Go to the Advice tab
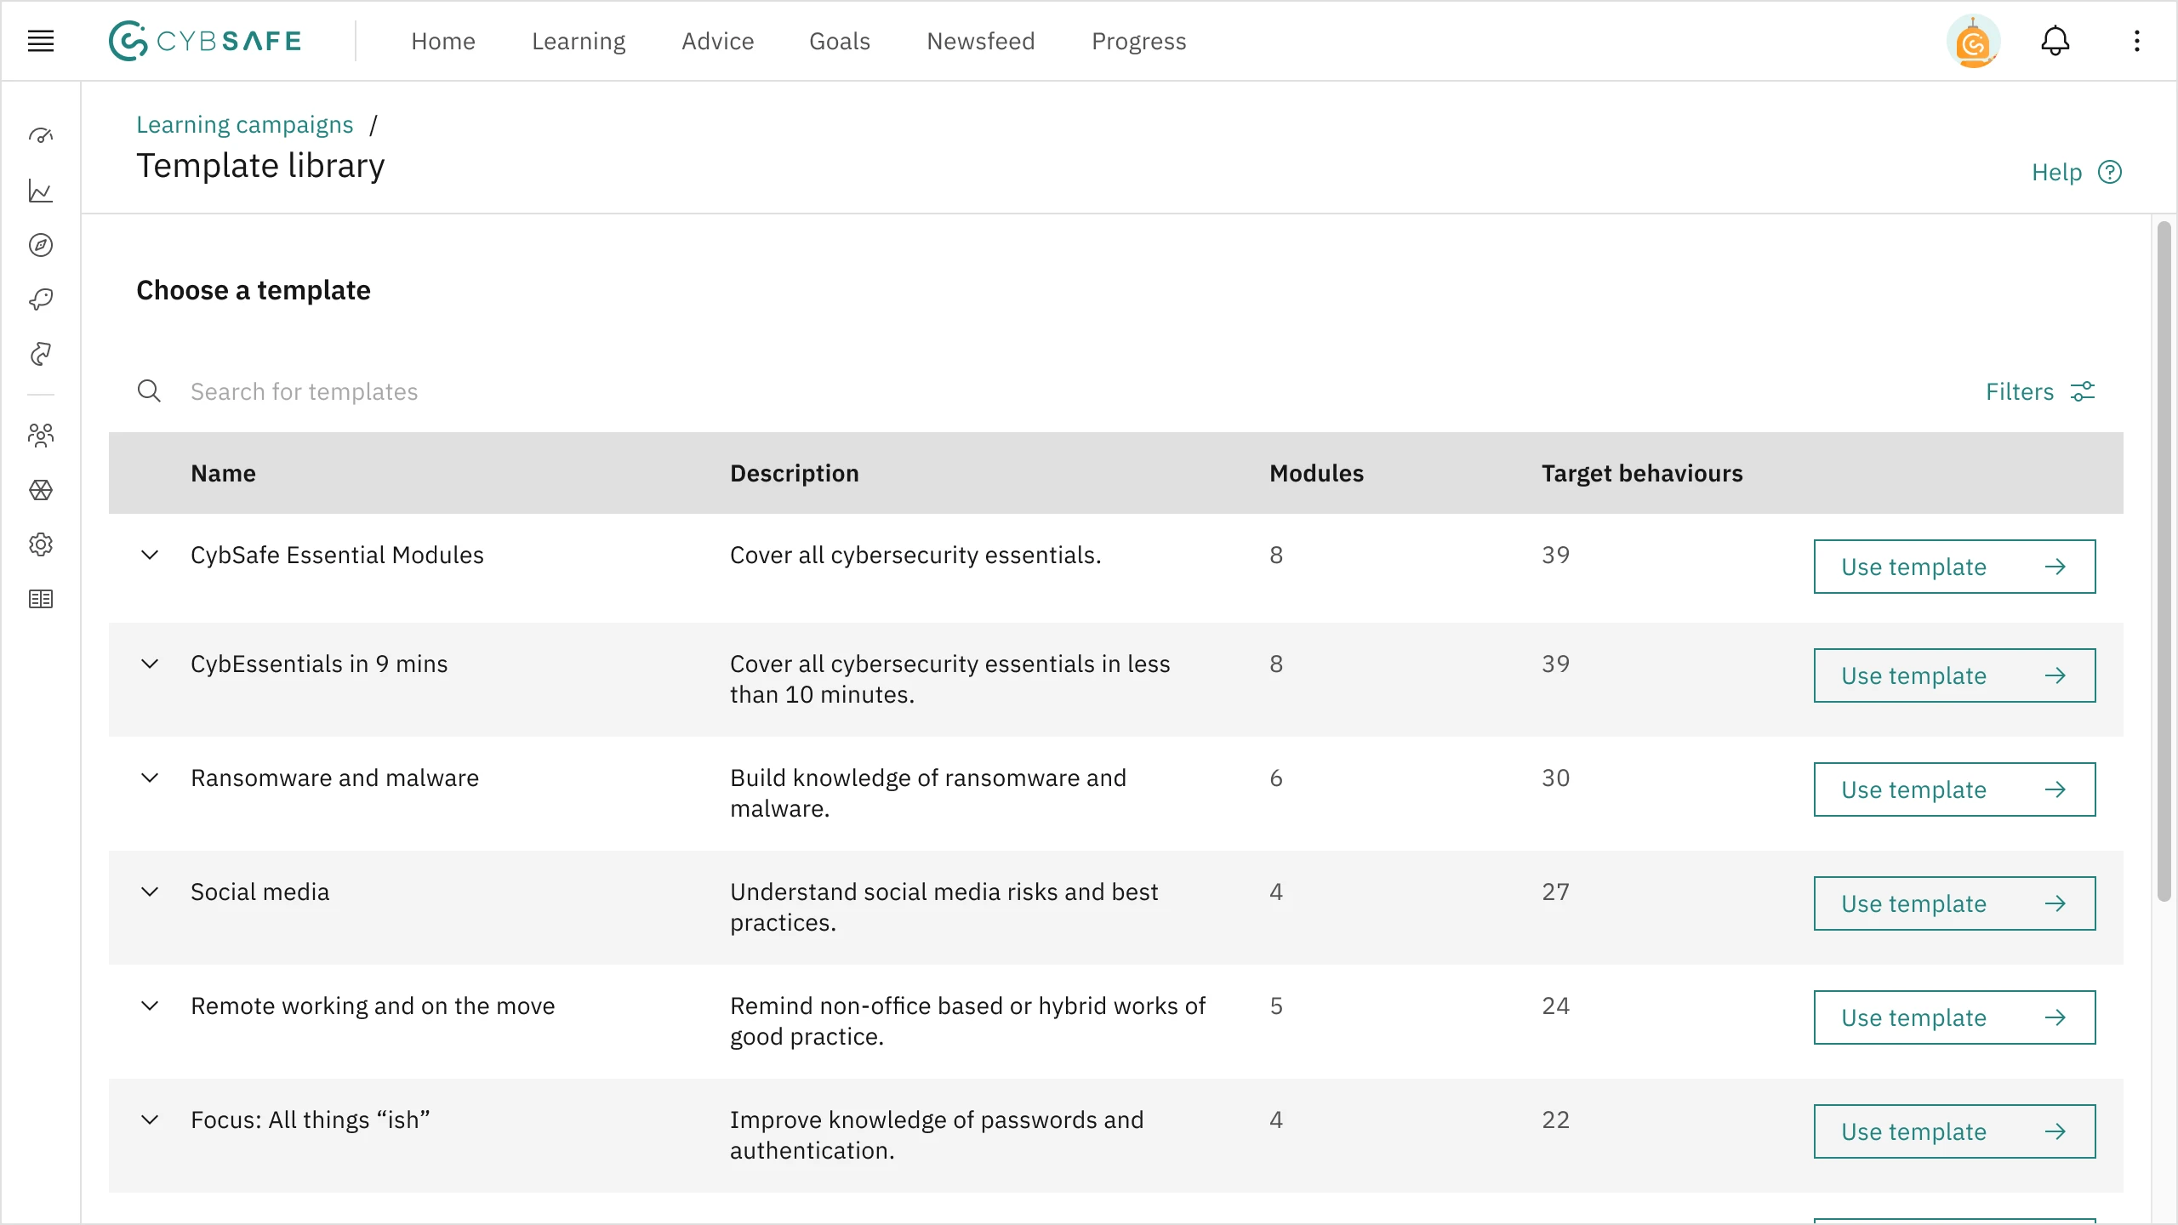The height and width of the screenshot is (1225, 2178). tap(718, 41)
